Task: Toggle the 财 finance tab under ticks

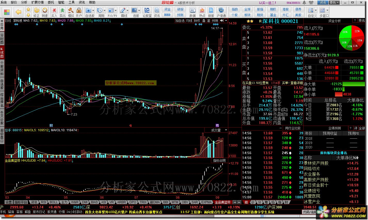Action: tap(286, 202)
